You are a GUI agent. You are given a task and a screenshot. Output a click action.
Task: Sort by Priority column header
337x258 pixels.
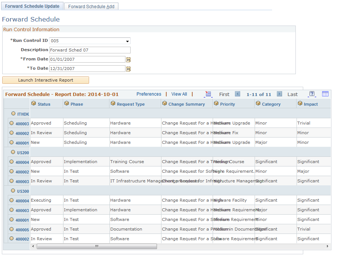[228, 104]
